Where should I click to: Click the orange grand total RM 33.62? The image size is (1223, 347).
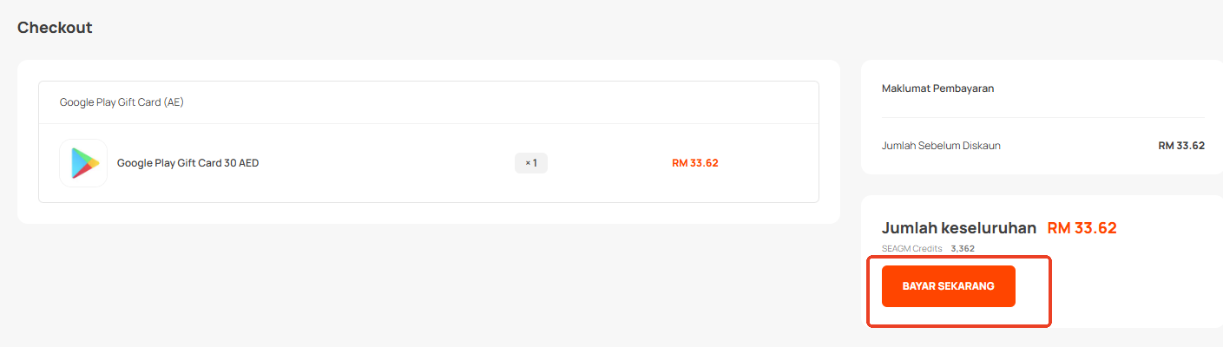tap(1082, 228)
